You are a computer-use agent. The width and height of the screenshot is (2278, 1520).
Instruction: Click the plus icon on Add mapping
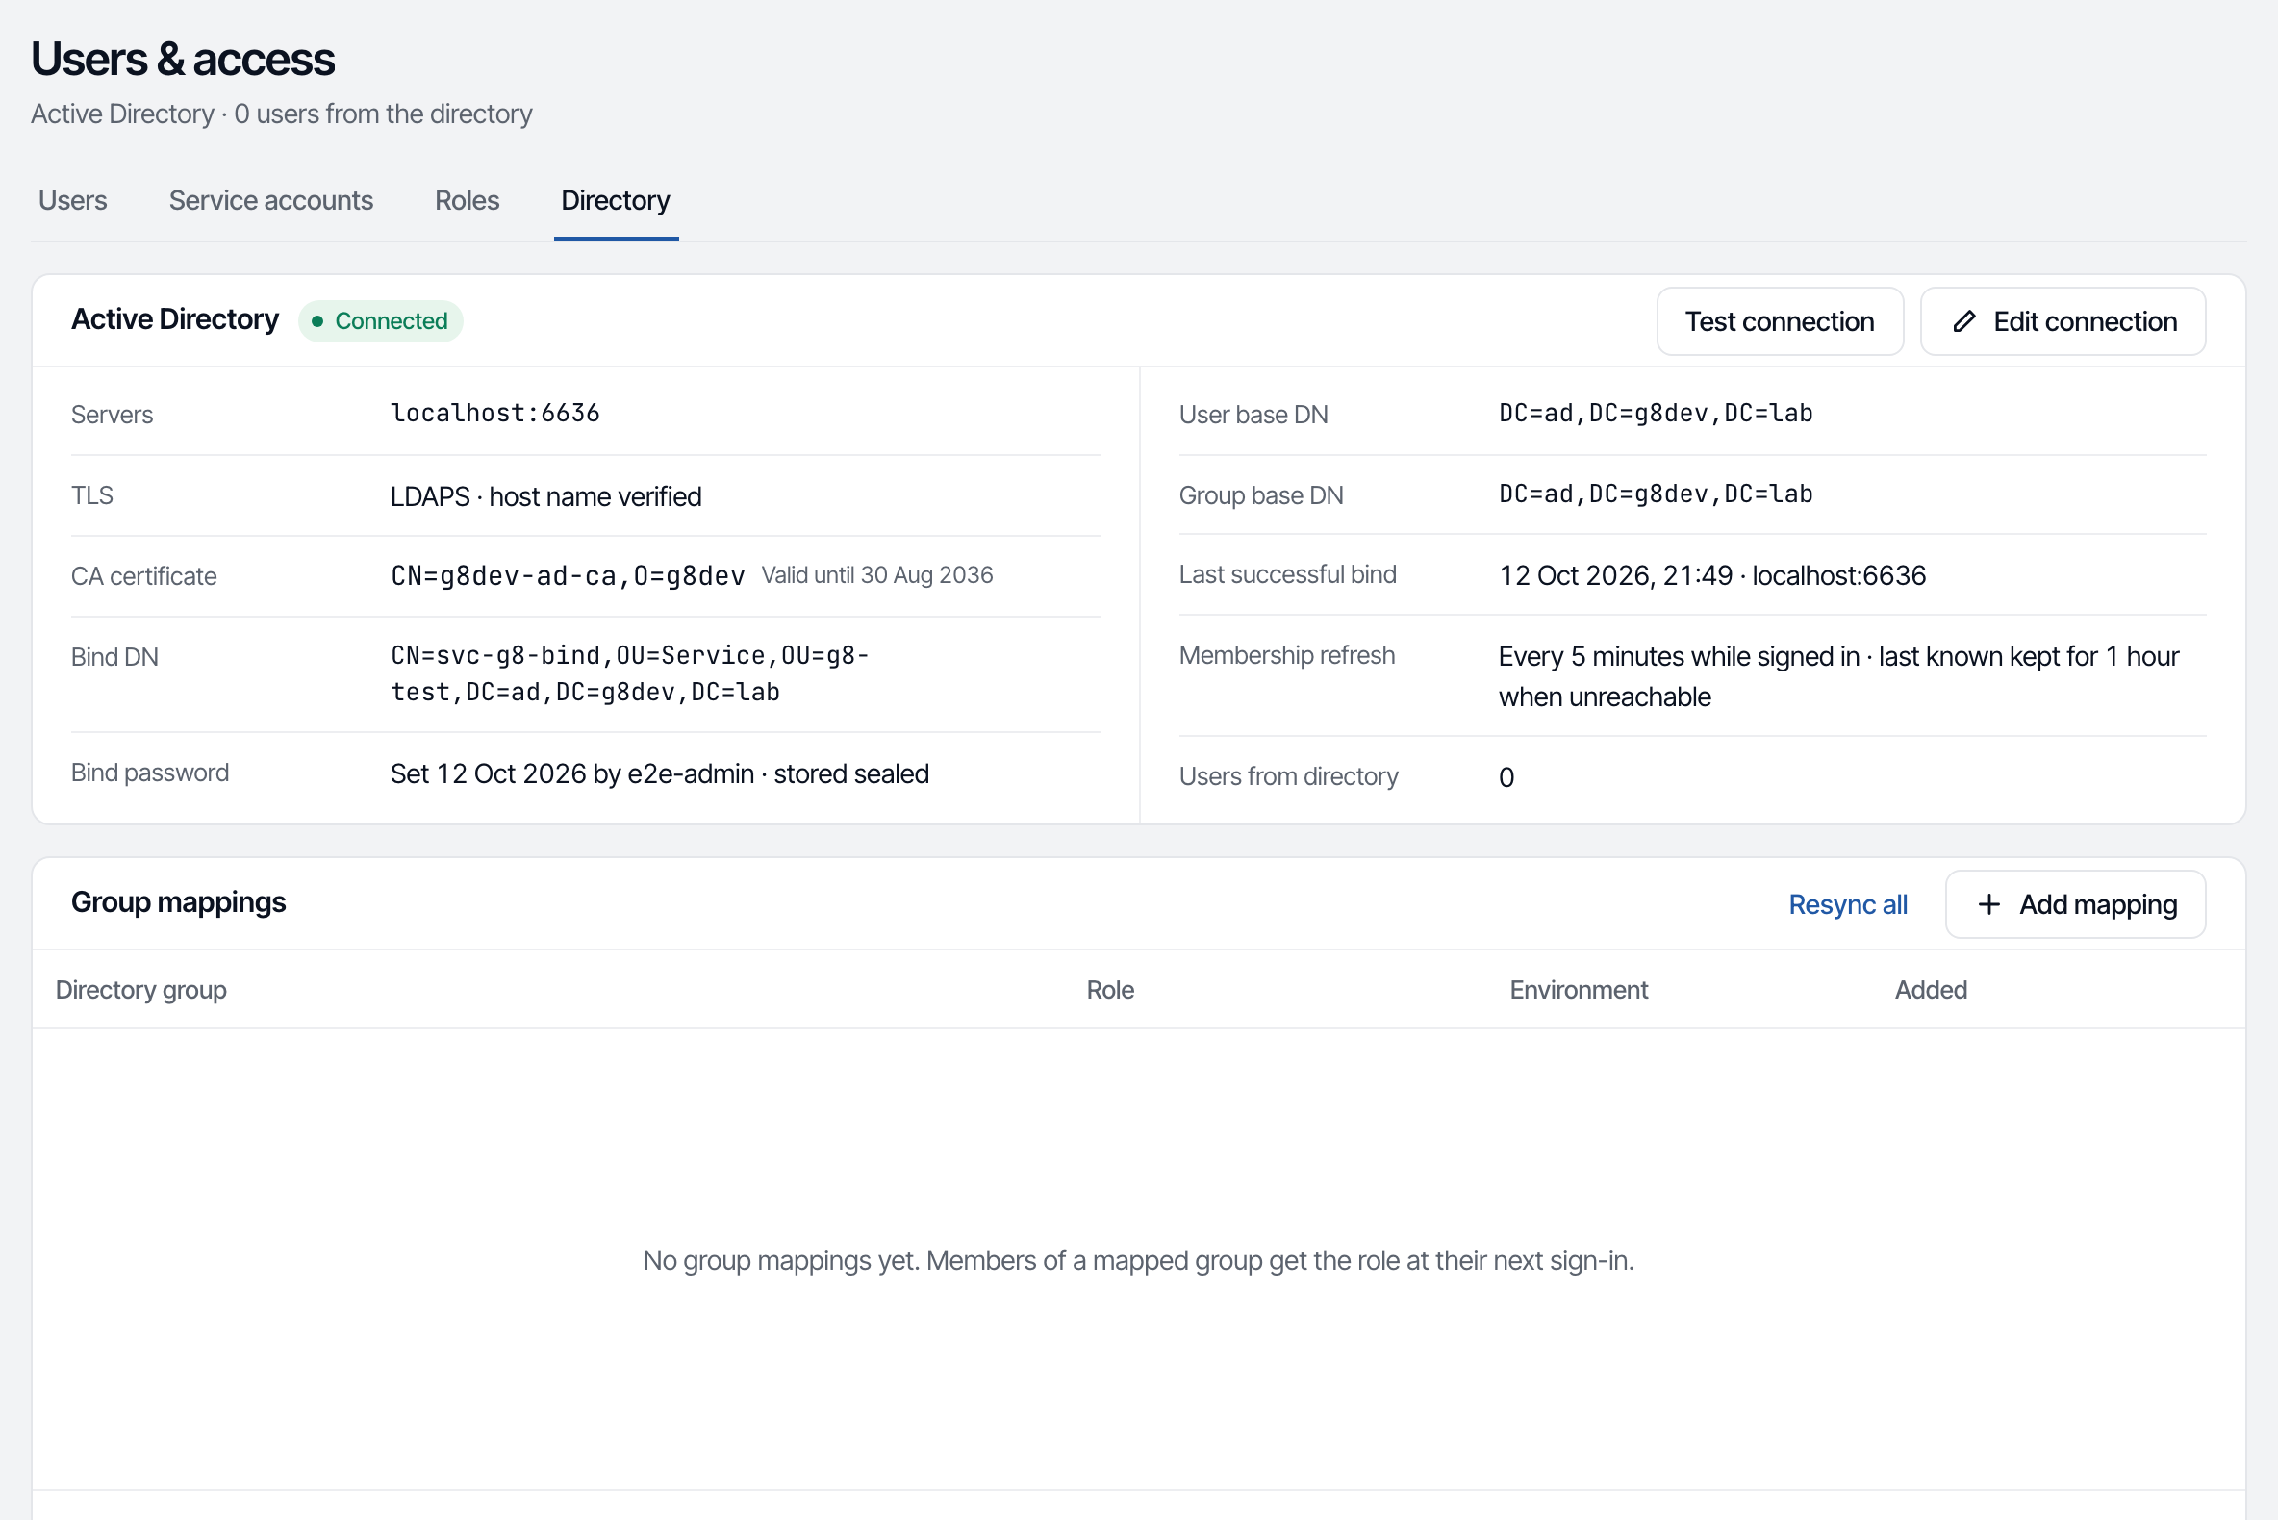click(1988, 904)
